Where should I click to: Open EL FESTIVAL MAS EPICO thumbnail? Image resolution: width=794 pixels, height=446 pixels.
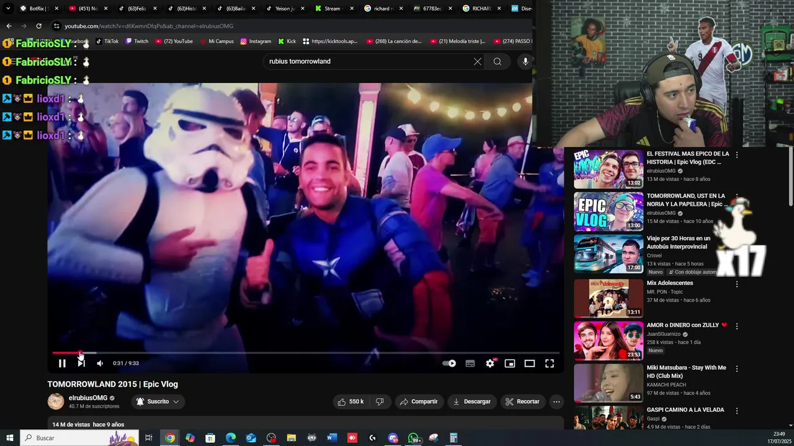click(608, 168)
